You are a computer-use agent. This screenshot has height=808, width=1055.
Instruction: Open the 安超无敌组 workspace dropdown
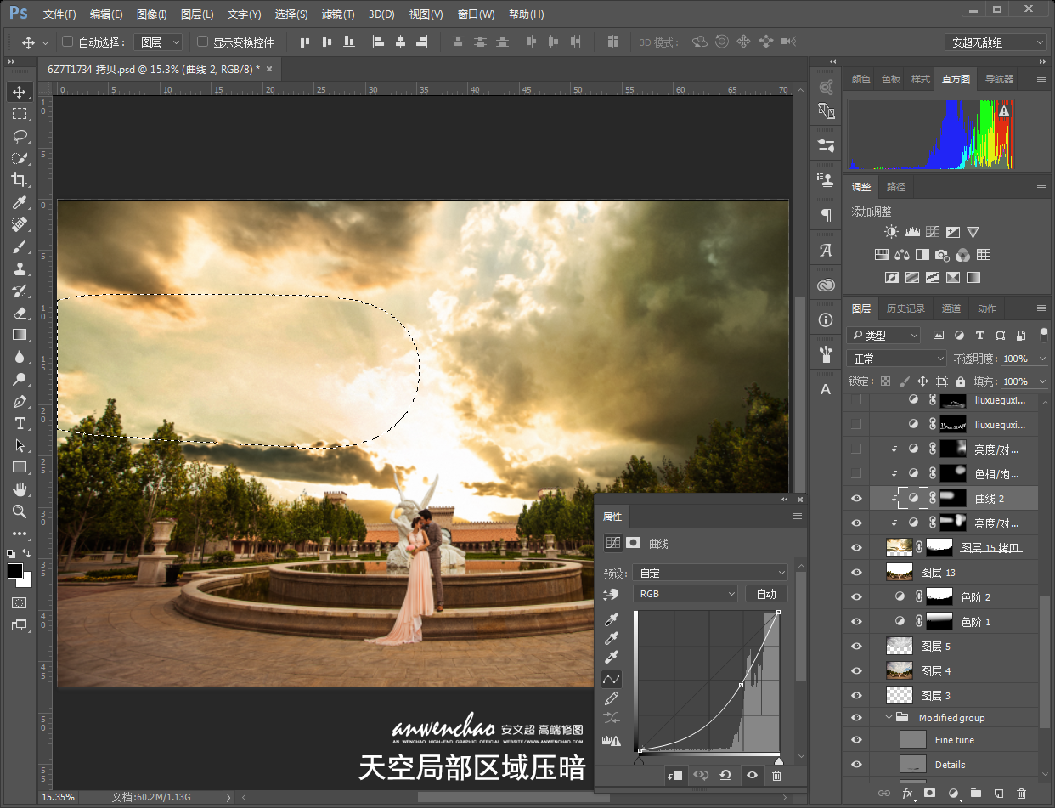point(996,42)
